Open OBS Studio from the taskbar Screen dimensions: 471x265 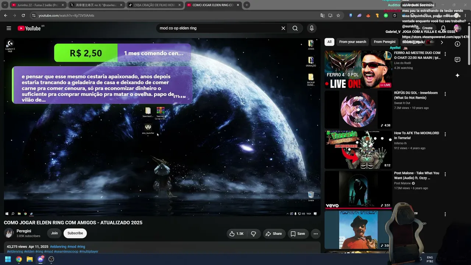(x=51, y=259)
